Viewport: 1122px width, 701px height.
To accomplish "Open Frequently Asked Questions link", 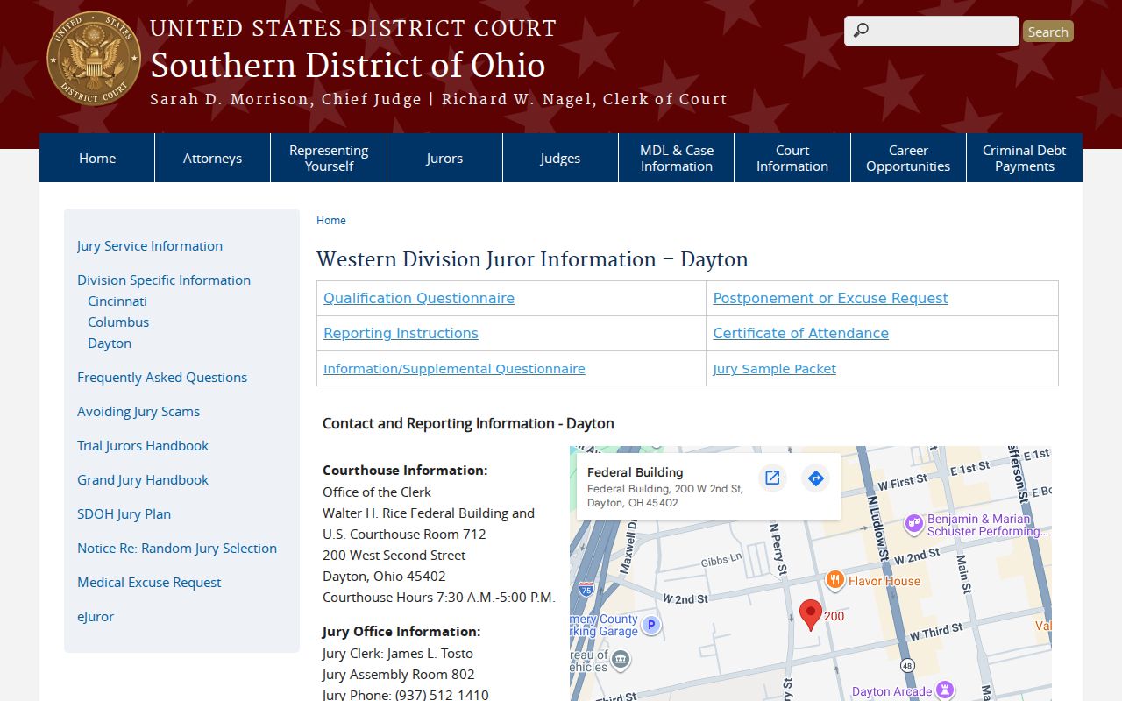I will [162, 378].
